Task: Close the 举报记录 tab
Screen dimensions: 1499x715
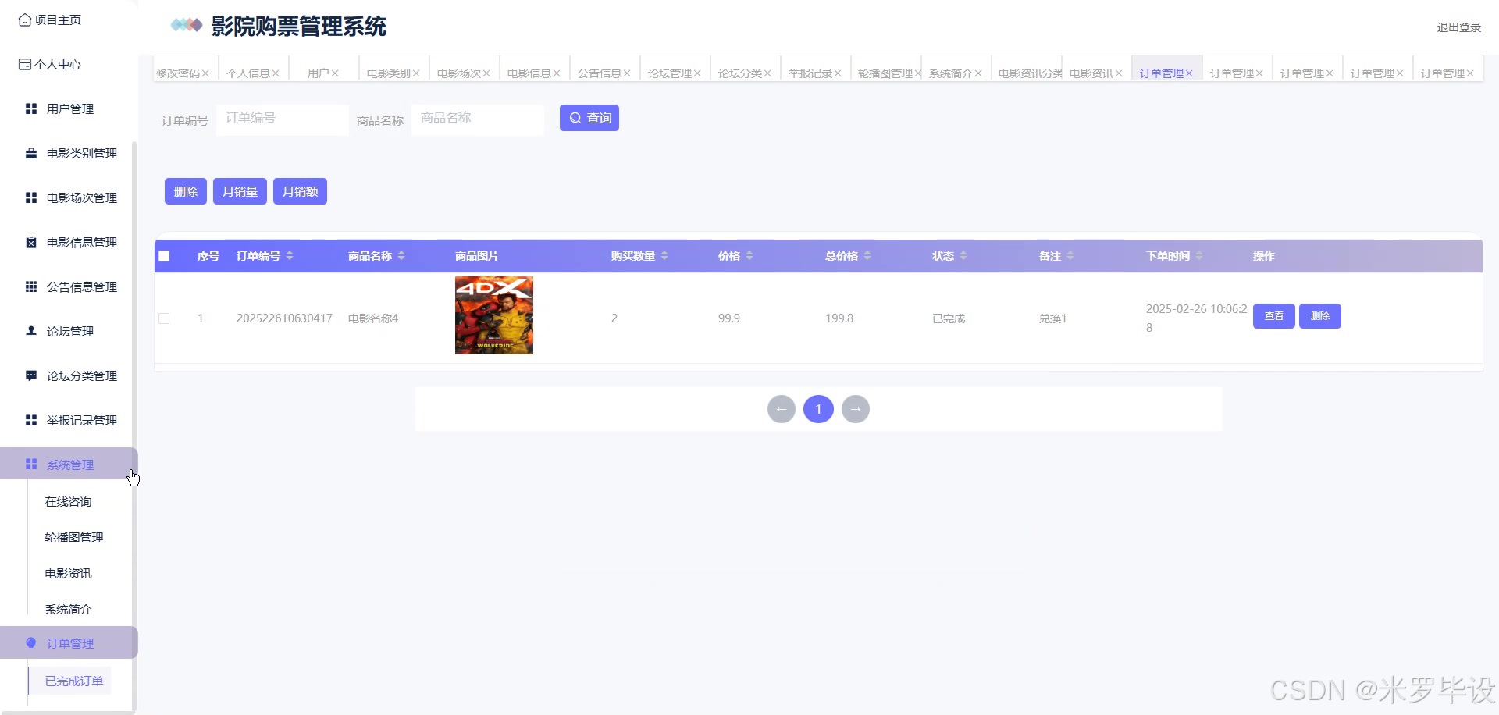Action: [x=838, y=73]
